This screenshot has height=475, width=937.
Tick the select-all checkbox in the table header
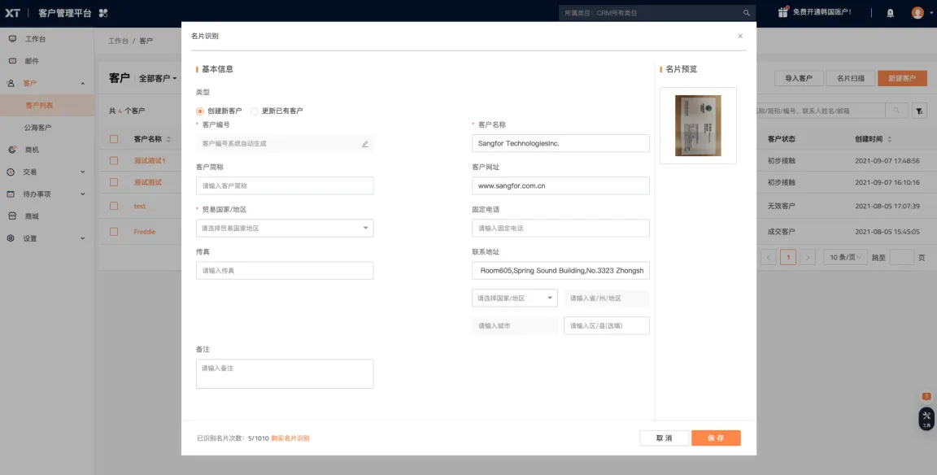(x=114, y=139)
